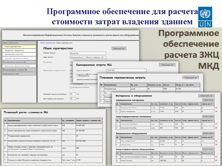Viewport: 222px width, 166px height.
Task: Click the UN globe logo on slide
Action: click(205, 14)
